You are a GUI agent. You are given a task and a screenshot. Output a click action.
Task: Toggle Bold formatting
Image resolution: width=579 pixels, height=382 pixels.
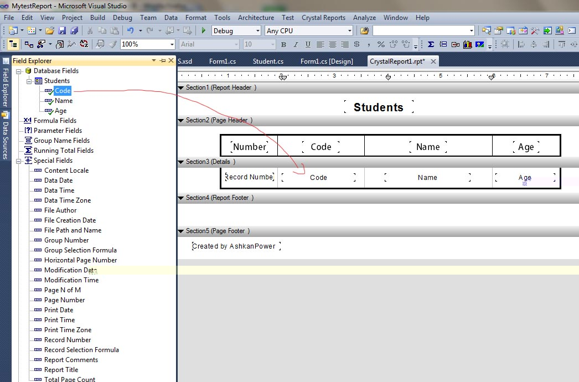pyautogui.click(x=283, y=44)
